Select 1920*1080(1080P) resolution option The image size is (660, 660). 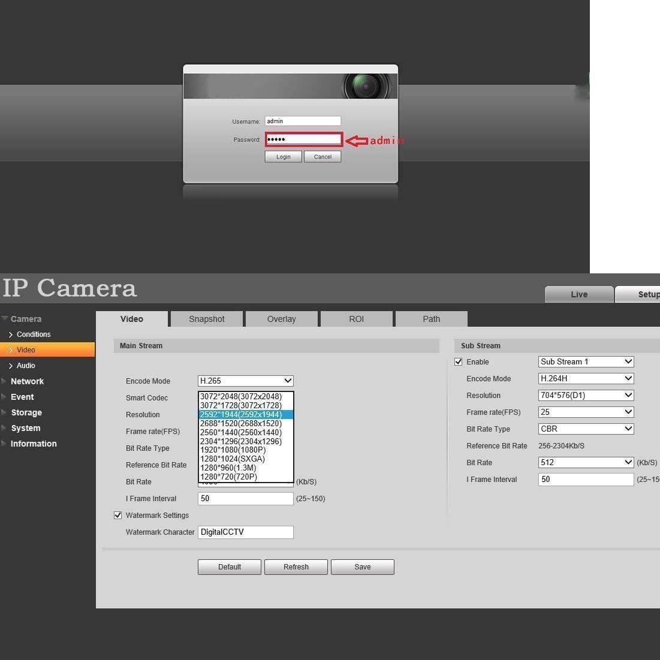233,450
